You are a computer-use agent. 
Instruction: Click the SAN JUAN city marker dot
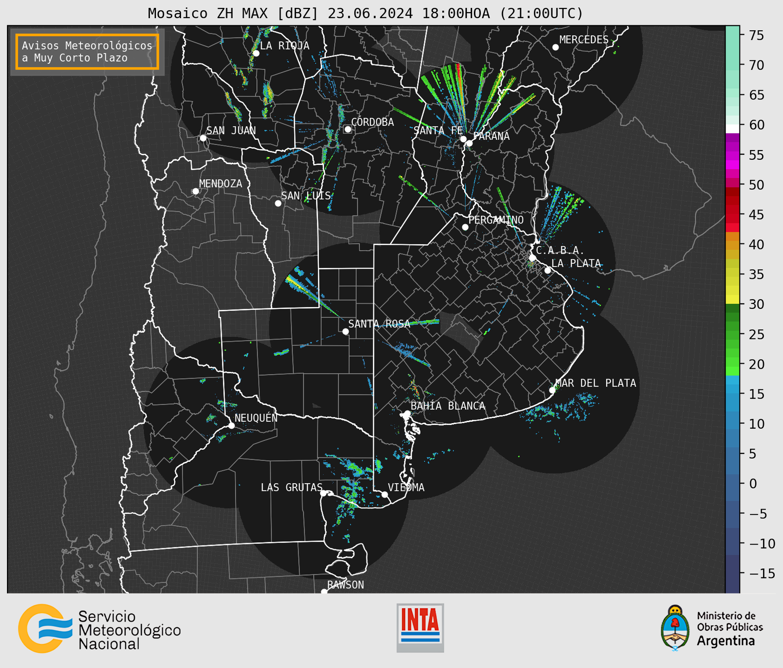pos(203,138)
